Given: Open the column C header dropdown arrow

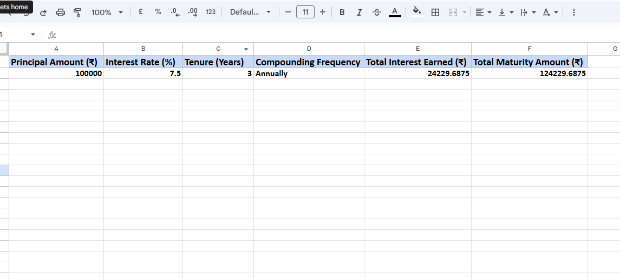Looking at the screenshot, I should point(246,49).
